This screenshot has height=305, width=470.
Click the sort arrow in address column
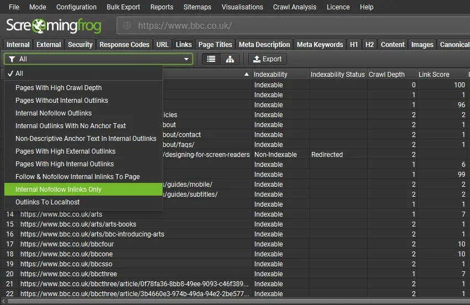[x=247, y=74]
